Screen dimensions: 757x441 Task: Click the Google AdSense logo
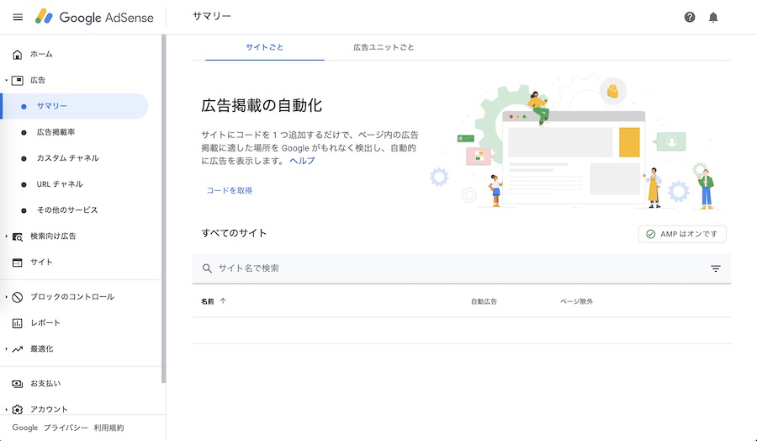[x=94, y=18]
